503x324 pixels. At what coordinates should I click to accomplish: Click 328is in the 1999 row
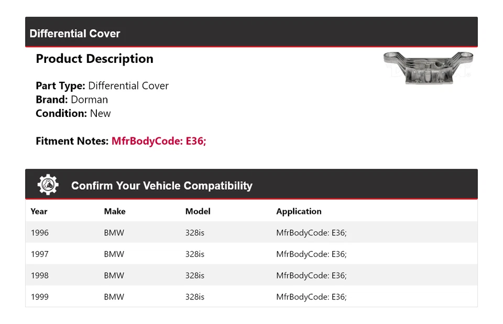tap(195, 297)
